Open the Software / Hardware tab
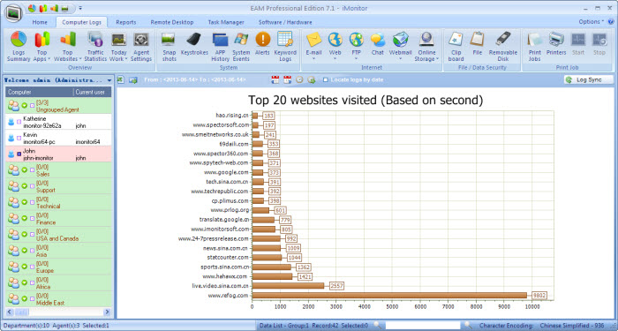Viewport: 618px width, 331px height. pos(285,22)
